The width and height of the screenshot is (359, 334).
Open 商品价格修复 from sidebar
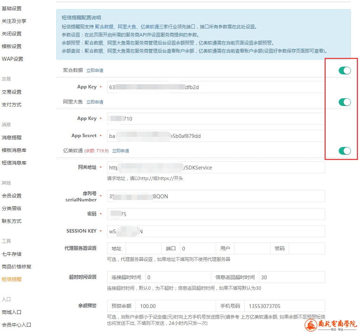(16, 267)
